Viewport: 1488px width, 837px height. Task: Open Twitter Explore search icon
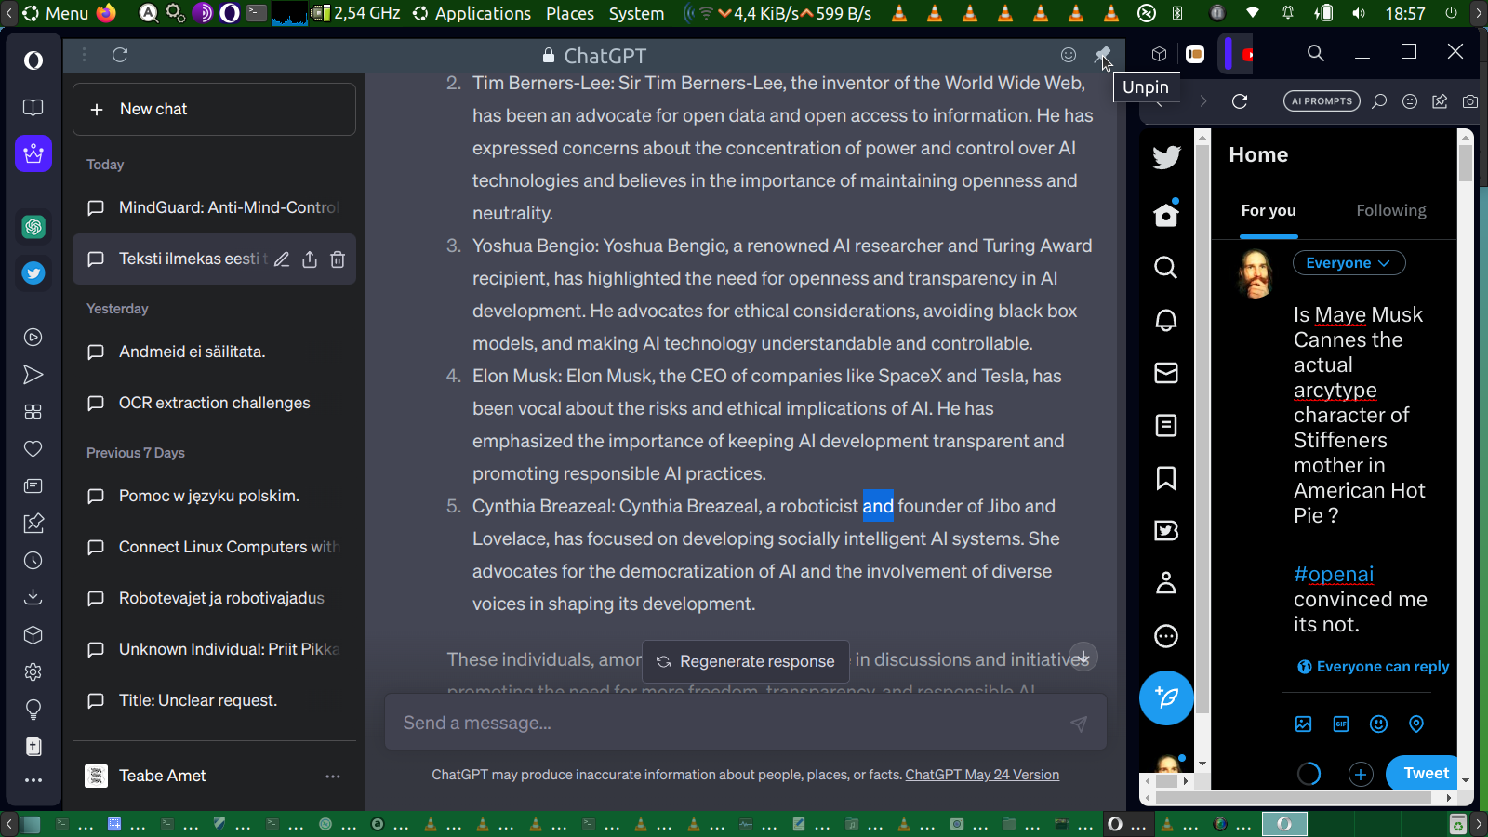tap(1166, 268)
